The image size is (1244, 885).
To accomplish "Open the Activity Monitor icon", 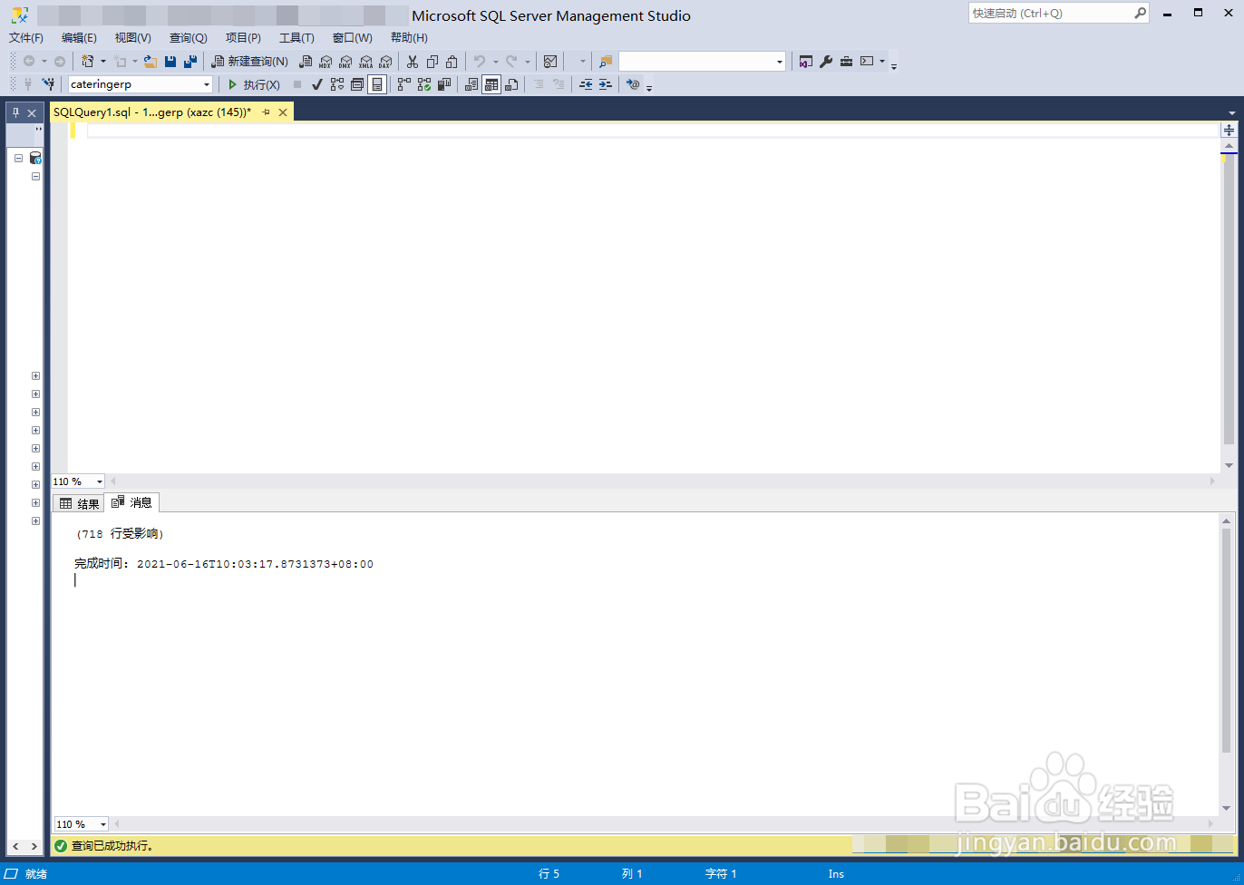I will (550, 62).
